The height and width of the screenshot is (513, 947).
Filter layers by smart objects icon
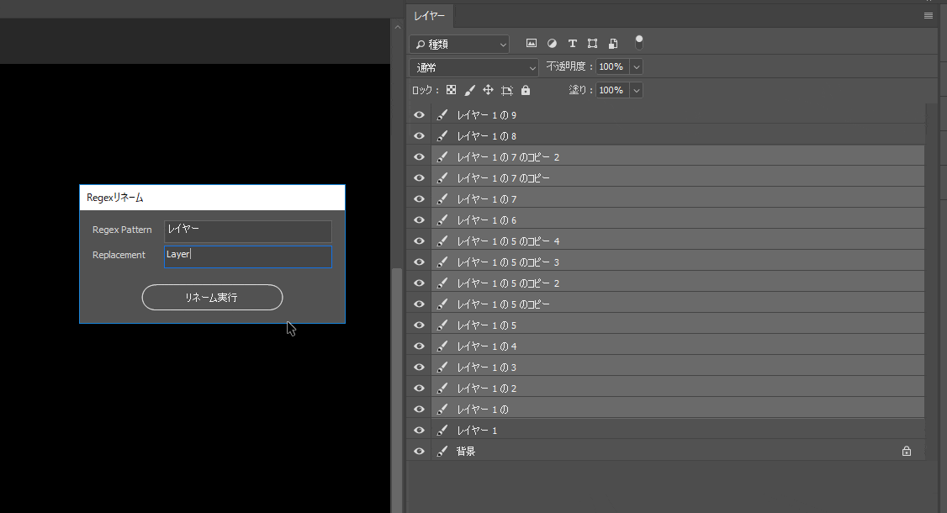(612, 43)
